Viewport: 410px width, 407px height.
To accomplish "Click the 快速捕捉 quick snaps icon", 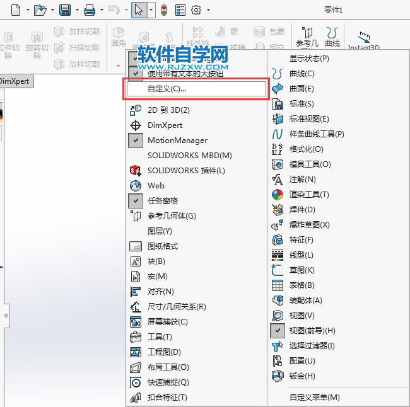I will 136,382.
